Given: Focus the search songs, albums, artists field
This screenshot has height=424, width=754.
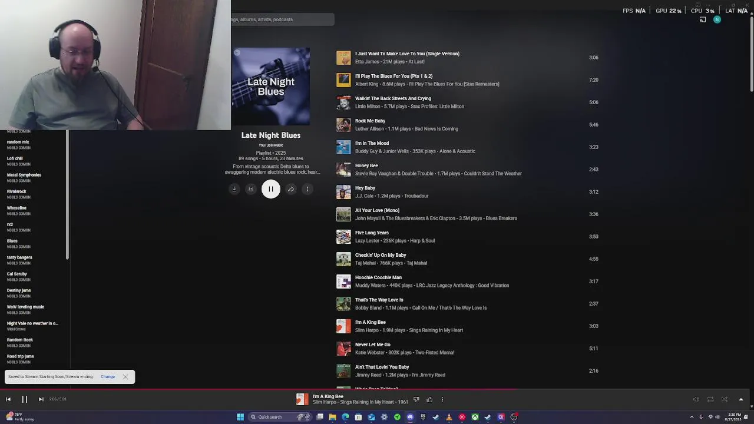Looking at the screenshot, I should 283,19.
